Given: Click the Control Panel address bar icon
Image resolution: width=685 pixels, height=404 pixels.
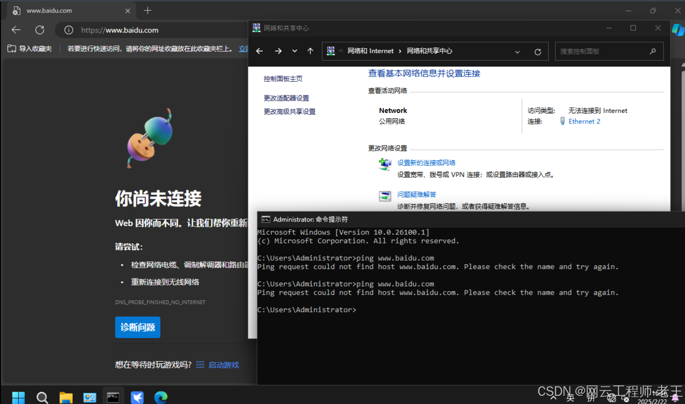Looking at the screenshot, I should click(x=331, y=51).
